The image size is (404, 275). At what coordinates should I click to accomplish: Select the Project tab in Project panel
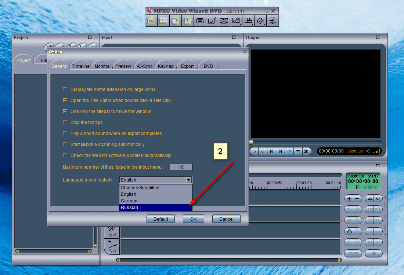(x=24, y=60)
